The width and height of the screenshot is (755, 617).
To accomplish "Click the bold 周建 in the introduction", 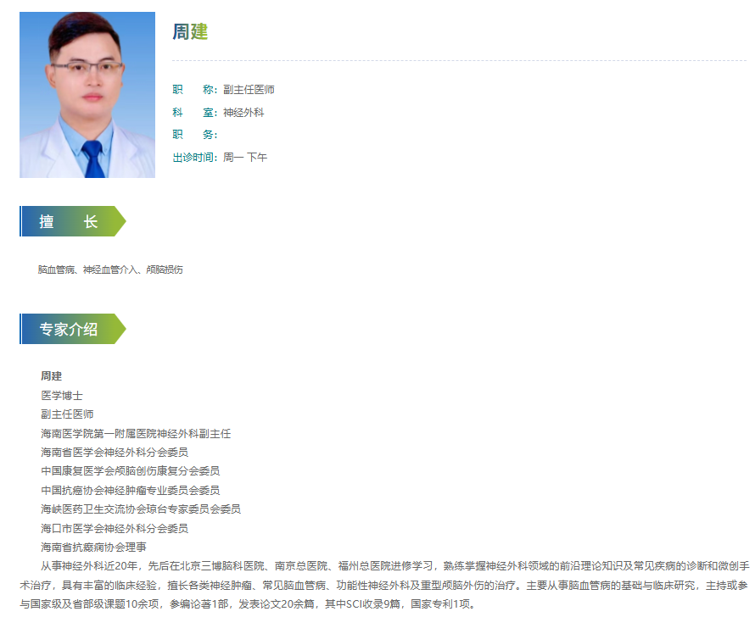I will [52, 376].
